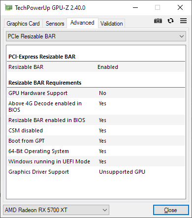Viewport: 192px width, 218px height.
Task: Click the Unsupported GPU value
Action: pyautogui.click(x=122, y=172)
